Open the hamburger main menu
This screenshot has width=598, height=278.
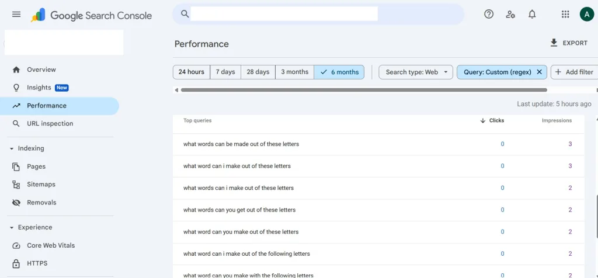pyautogui.click(x=16, y=15)
